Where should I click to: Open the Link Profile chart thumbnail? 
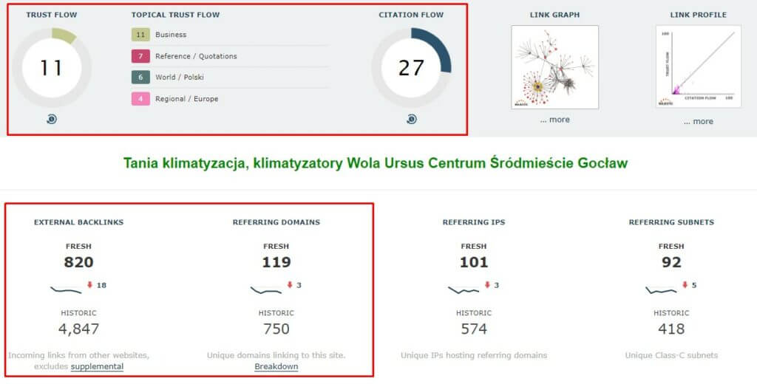(x=698, y=67)
